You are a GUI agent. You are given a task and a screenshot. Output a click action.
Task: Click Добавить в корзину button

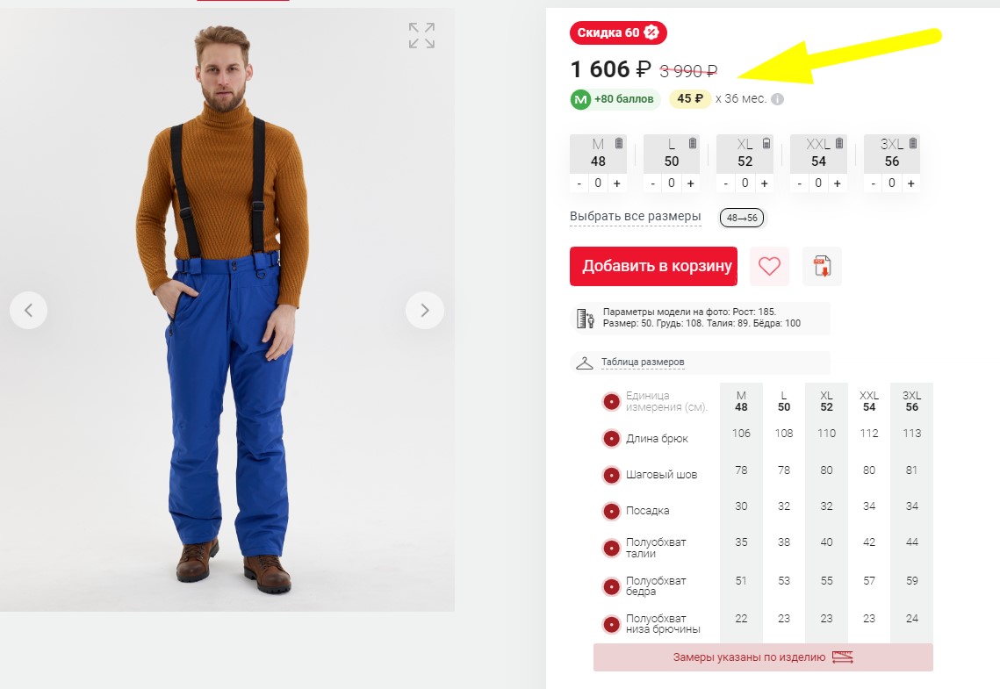[654, 266]
